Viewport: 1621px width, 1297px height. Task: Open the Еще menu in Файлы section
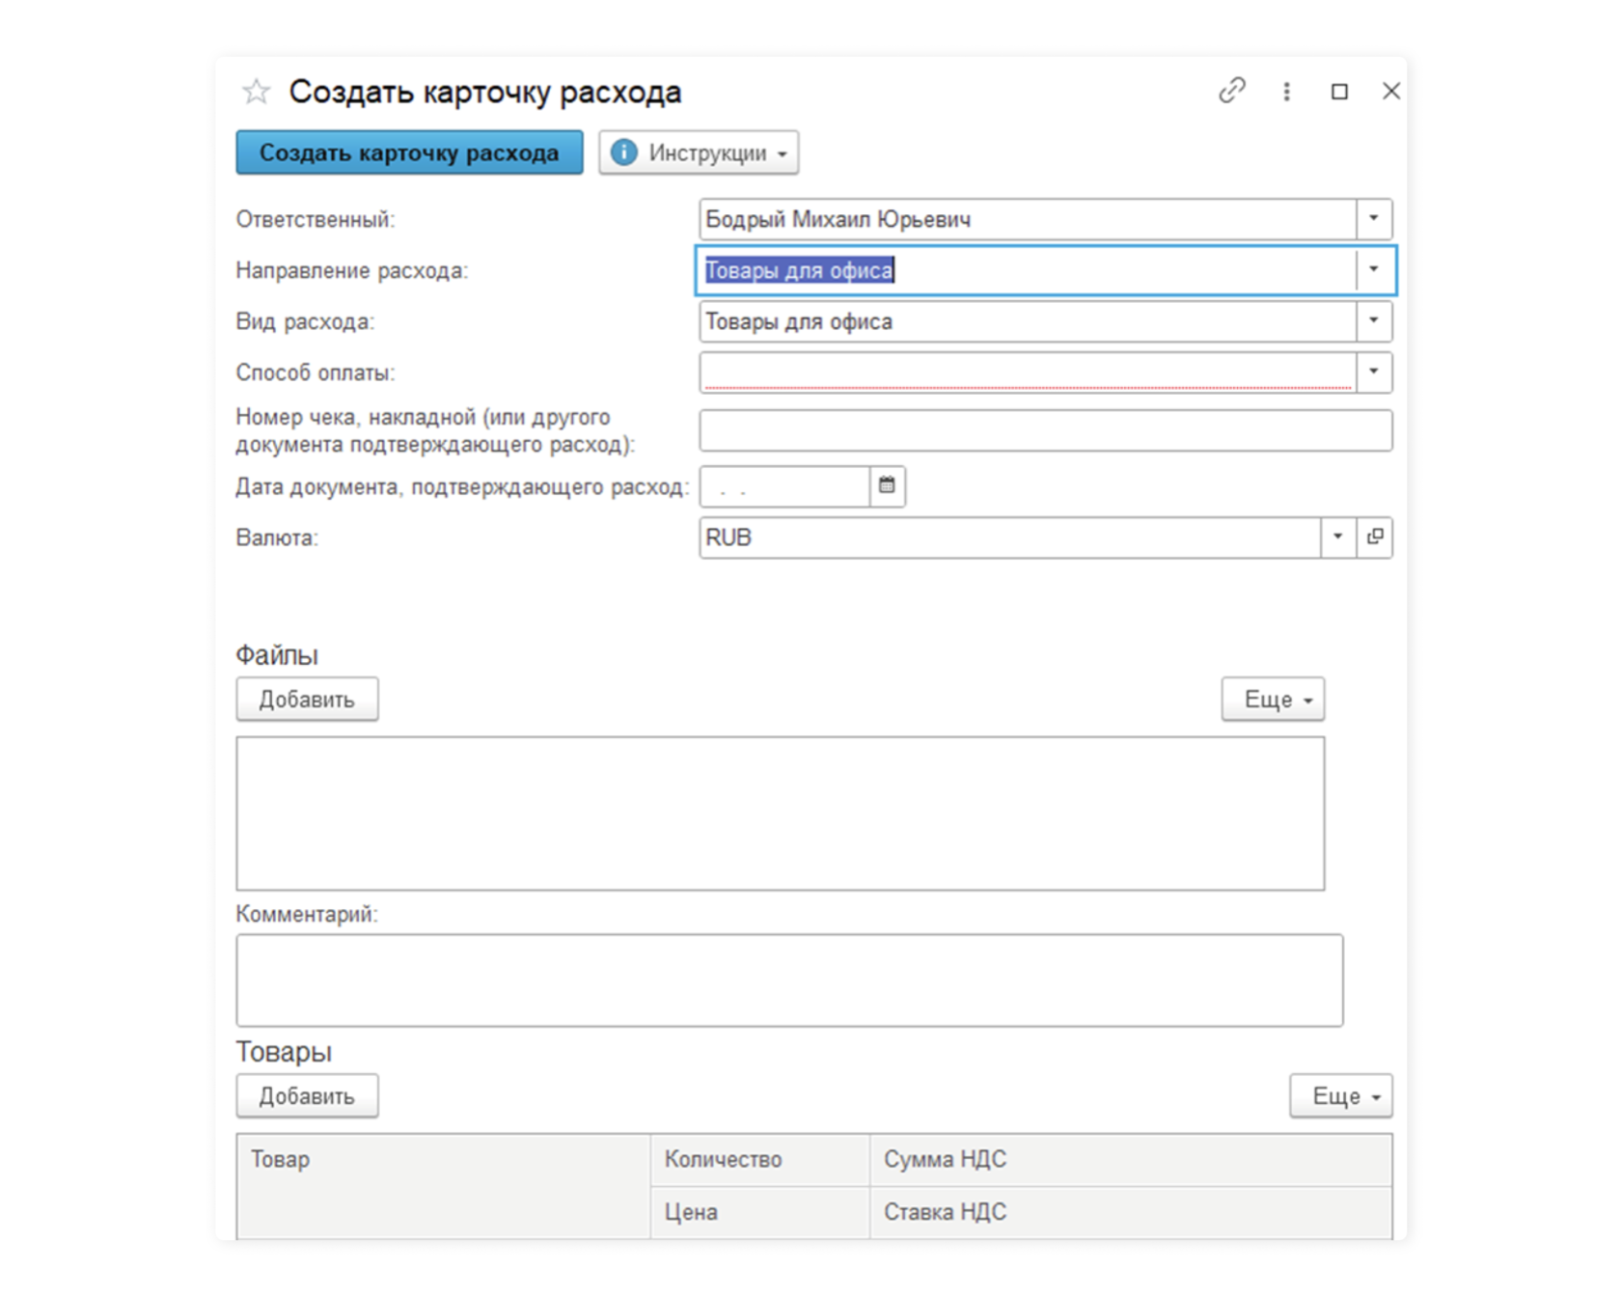tap(1273, 700)
